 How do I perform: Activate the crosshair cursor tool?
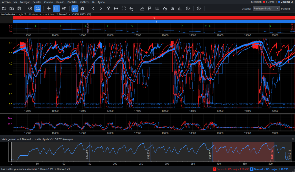point(49,8)
